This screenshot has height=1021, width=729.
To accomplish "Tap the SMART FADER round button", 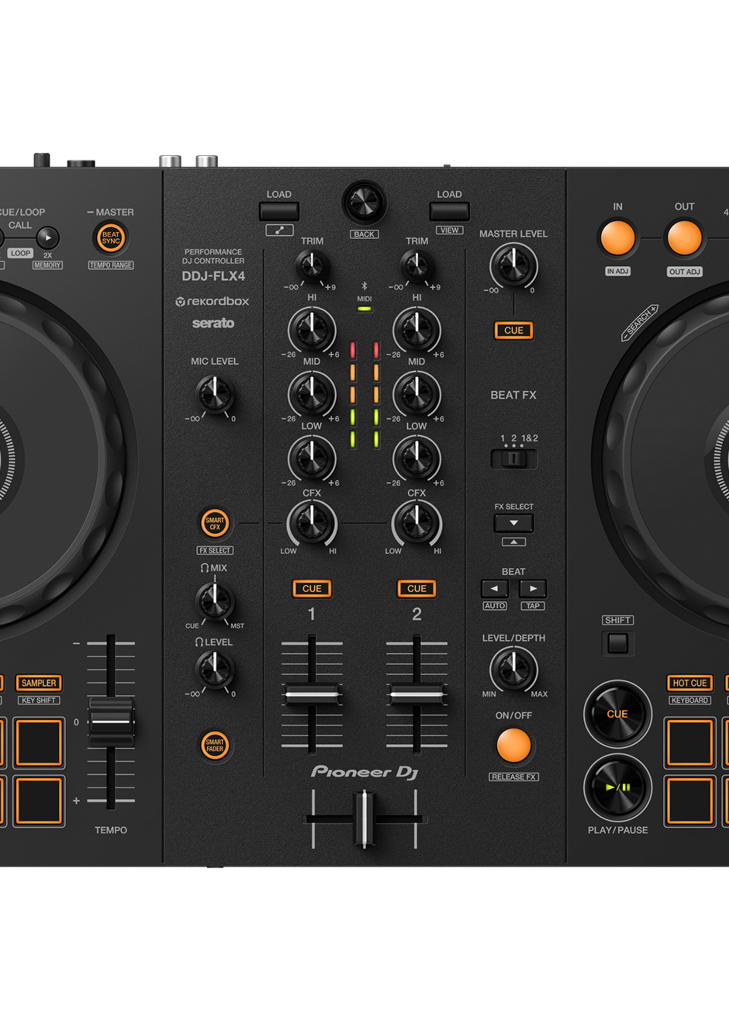I will click(x=214, y=745).
